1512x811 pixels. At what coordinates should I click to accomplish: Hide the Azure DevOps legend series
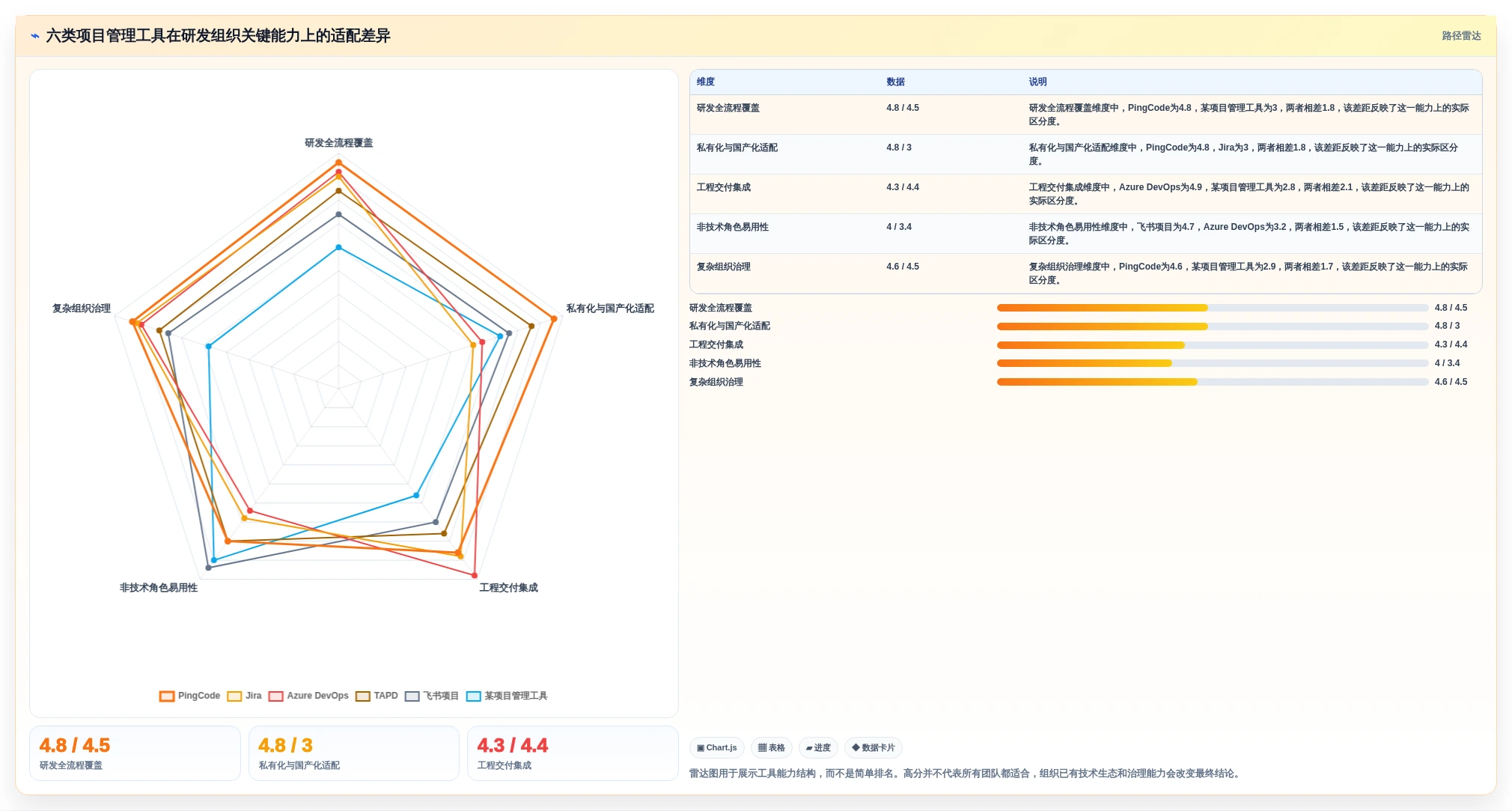tap(308, 696)
